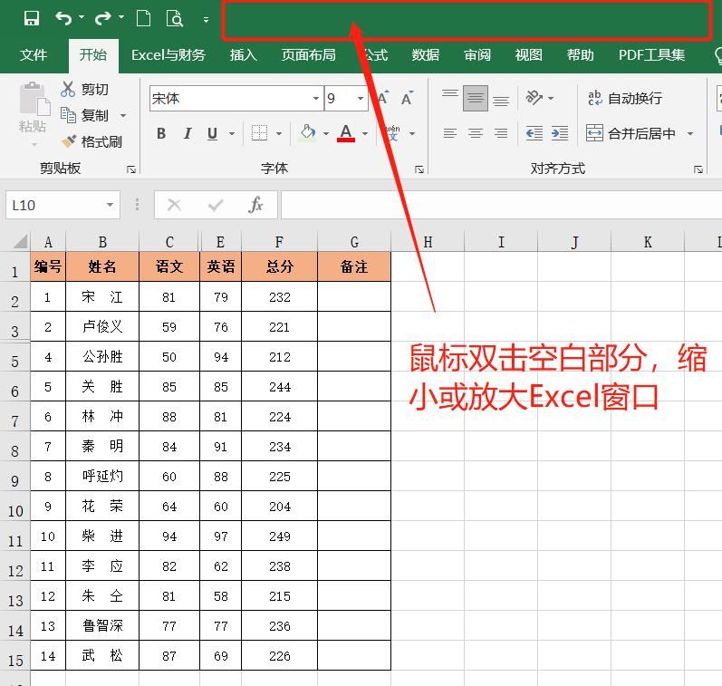
Task: Open Print Preview icon in quick access toolbar
Action: 175,18
